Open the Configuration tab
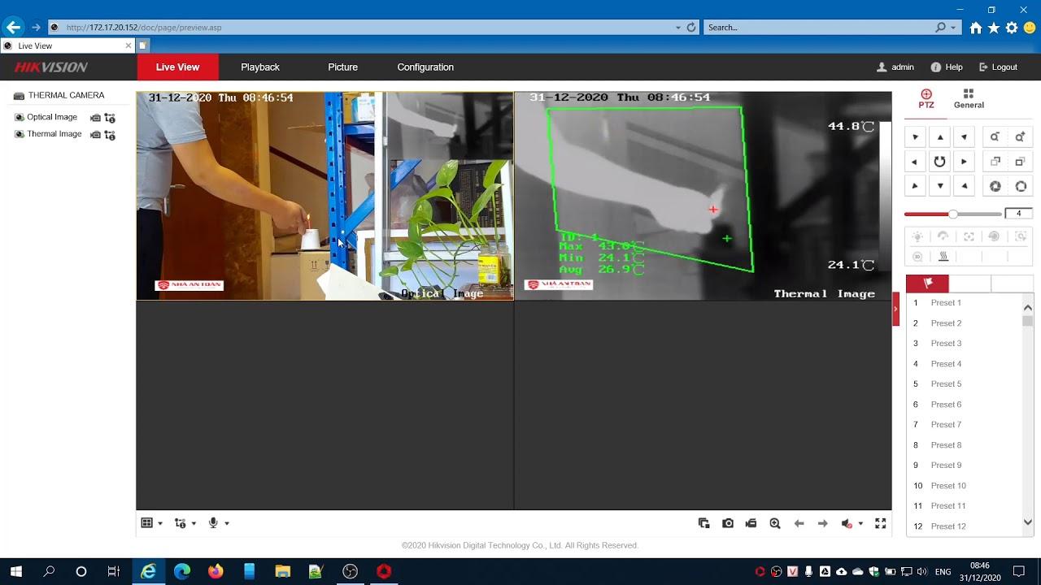The width and height of the screenshot is (1041, 585). [x=425, y=67]
